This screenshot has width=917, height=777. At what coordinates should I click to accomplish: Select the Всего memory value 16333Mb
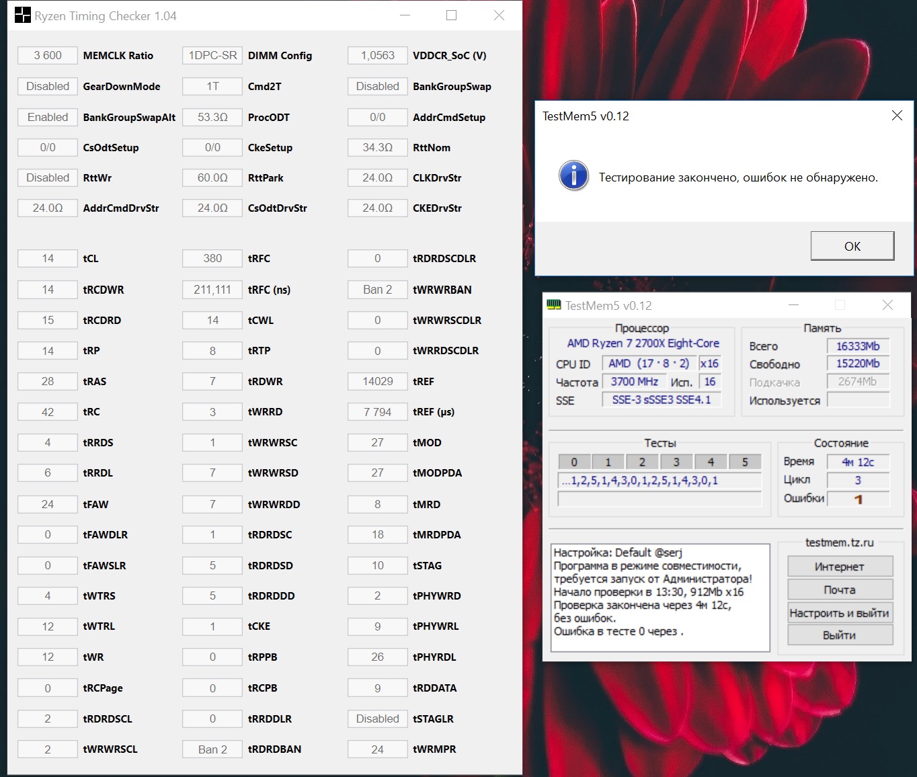tap(858, 346)
